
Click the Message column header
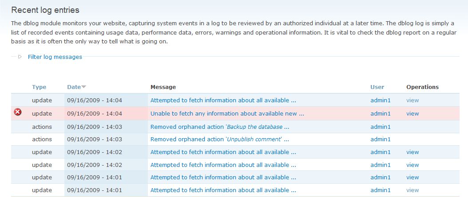click(163, 87)
